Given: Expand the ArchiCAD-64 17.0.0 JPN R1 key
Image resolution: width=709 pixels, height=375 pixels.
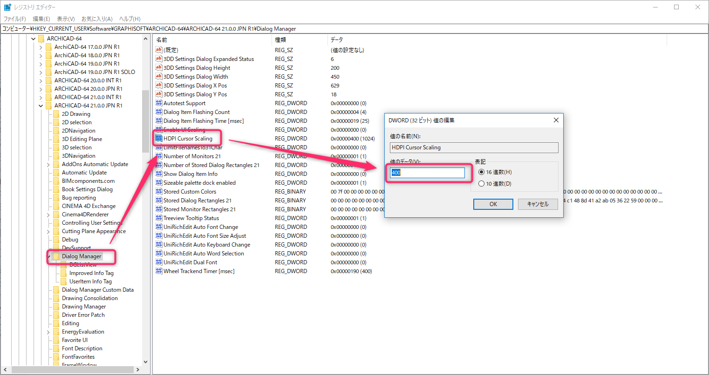Looking at the screenshot, I should tap(41, 47).
